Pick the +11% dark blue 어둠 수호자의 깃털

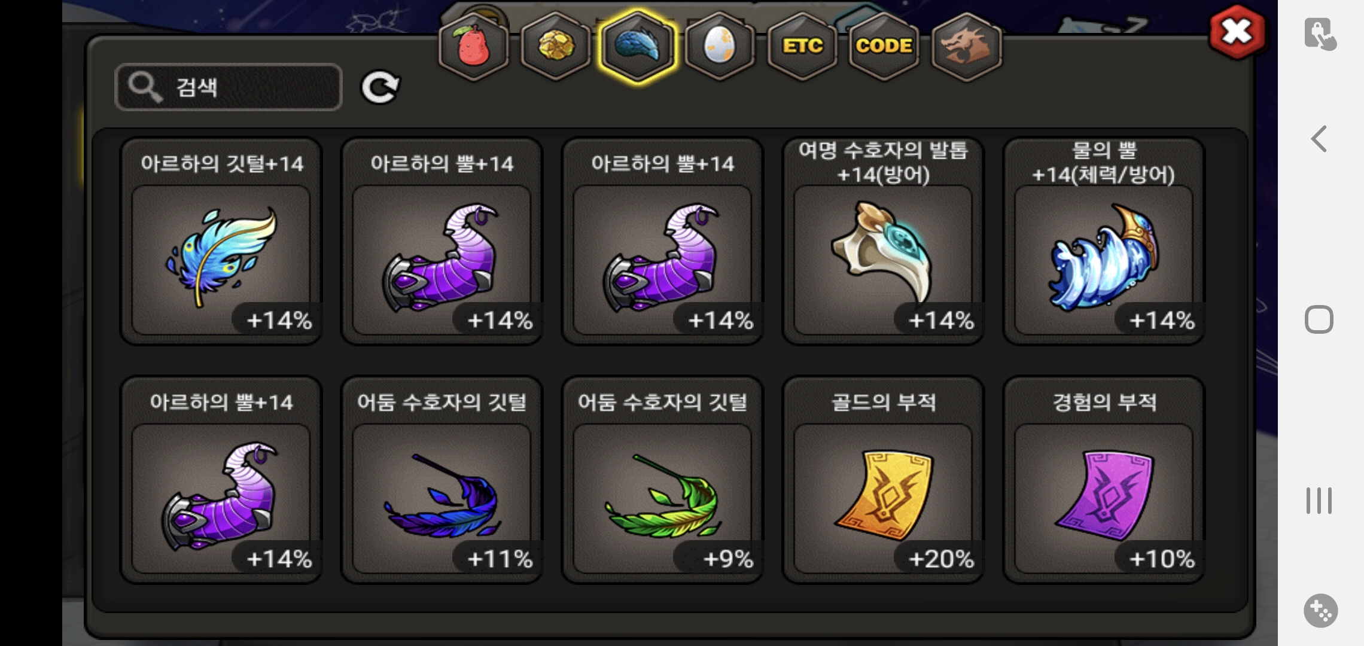pos(442,480)
